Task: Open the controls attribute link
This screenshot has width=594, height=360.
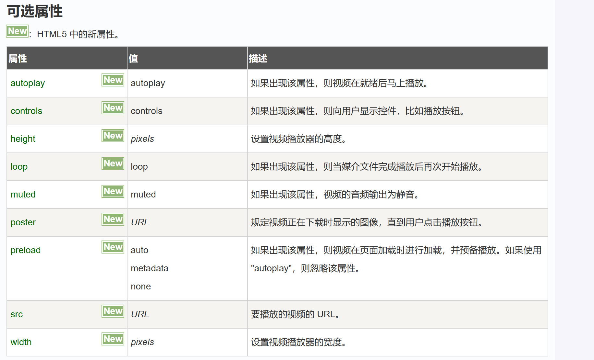Action: click(x=26, y=111)
